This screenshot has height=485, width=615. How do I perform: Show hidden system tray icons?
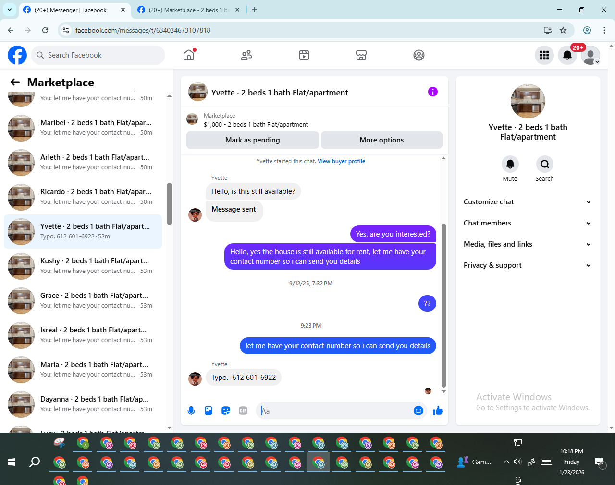point(506,462)
